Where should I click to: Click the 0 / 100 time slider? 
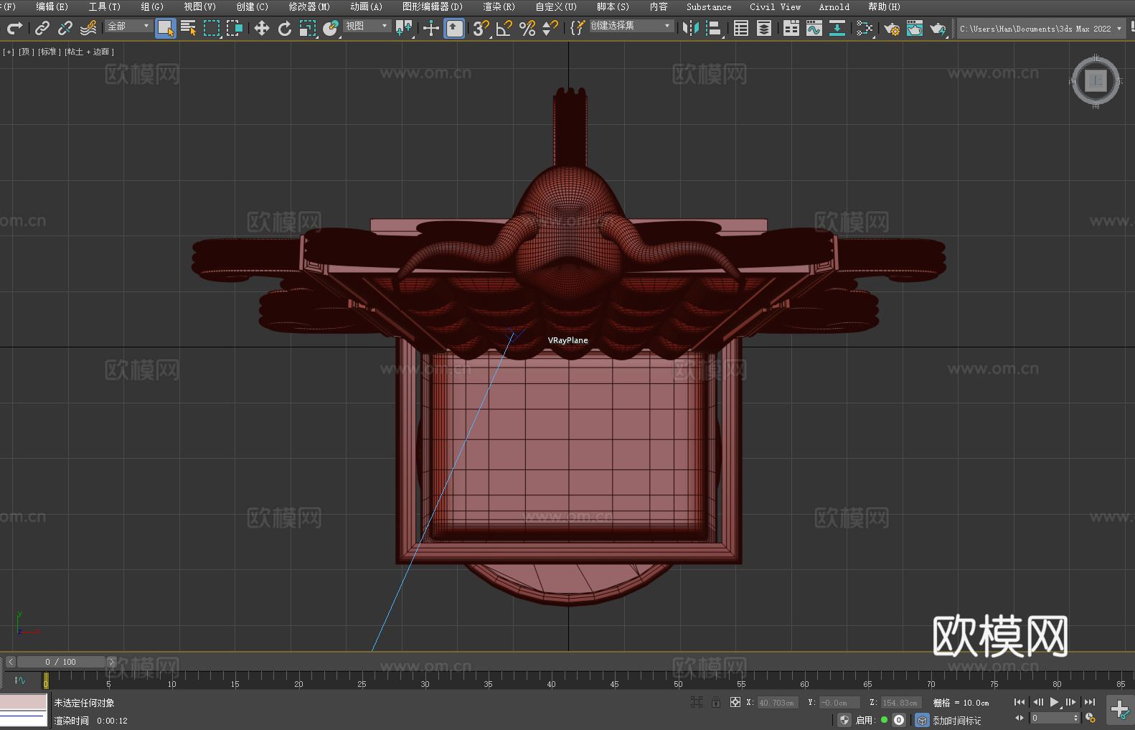pyautogui.click(x=61, y=662)
